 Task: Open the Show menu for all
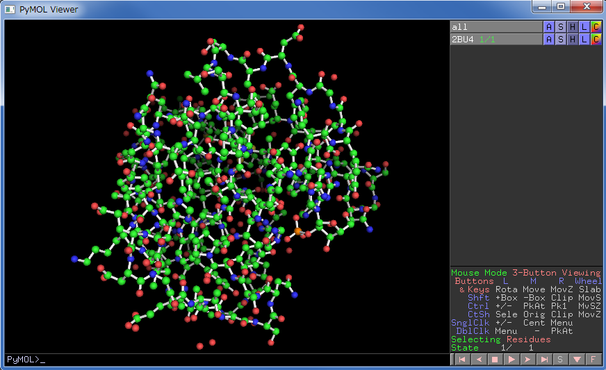click(561, 26)
